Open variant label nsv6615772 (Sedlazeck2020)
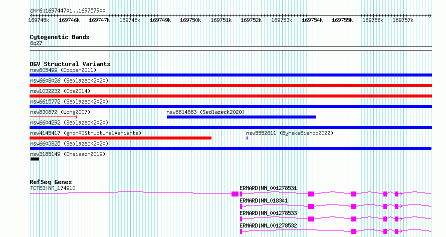446x237 pixels. pos(69,101)
